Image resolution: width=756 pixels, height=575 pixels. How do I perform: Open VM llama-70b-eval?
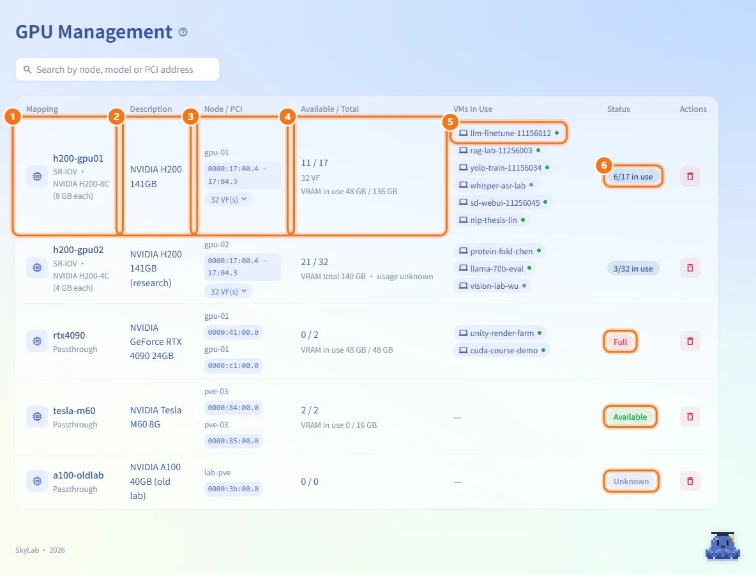pyautogui.click(x=495, y=269)
